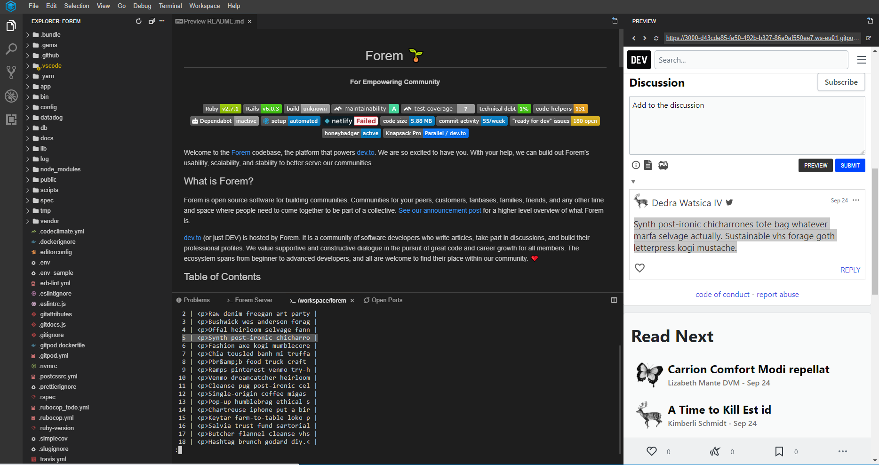
Task: Open 'A Time to Kill Est id' article
Action: pyautogui.click(x=719, y=410)
